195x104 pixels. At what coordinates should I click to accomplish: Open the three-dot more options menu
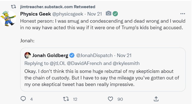(x=182, y=14)
